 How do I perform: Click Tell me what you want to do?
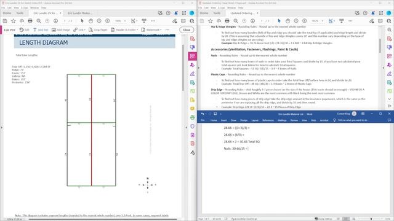(x=350, y=120)
